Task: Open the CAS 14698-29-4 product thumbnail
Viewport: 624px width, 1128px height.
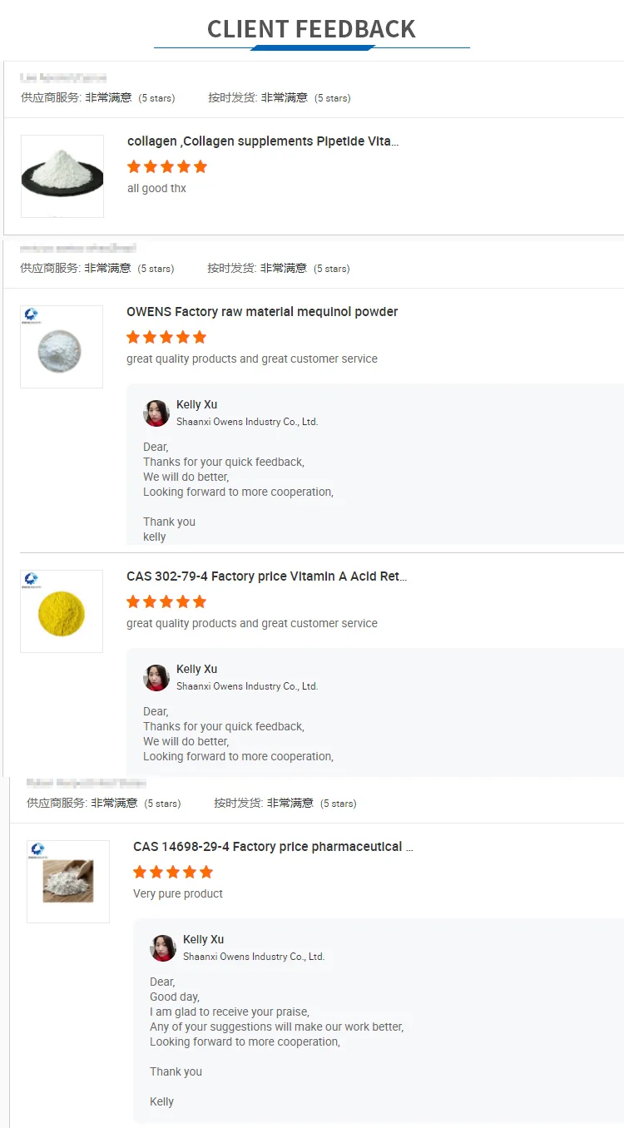Action: click(68, 882)
